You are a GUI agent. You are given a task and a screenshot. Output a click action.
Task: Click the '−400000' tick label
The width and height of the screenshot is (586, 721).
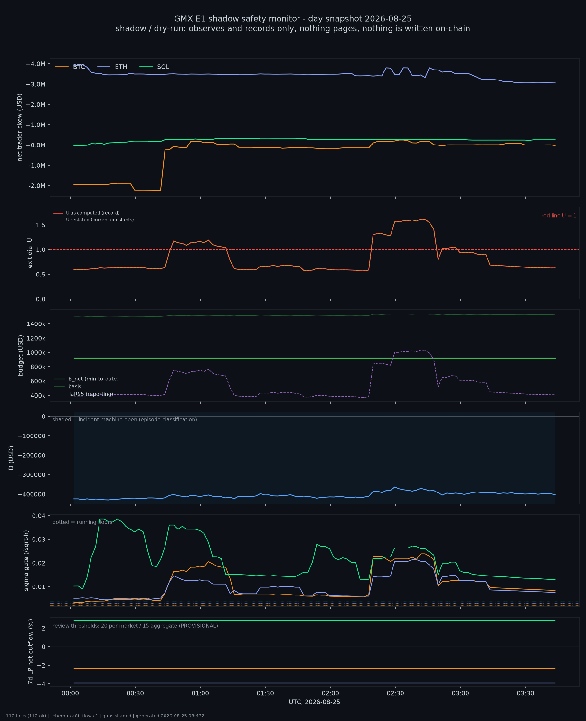click(32, 494)
